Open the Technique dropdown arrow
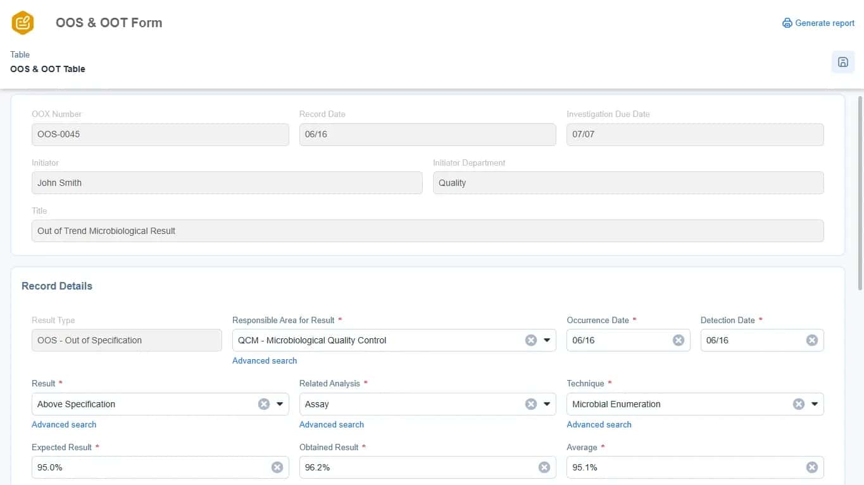The image size is (864, 485). coord(815,404)
